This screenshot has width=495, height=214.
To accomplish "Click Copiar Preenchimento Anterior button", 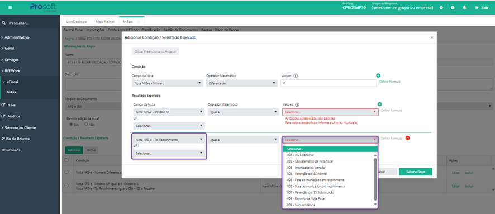I will tap(155, 51).
